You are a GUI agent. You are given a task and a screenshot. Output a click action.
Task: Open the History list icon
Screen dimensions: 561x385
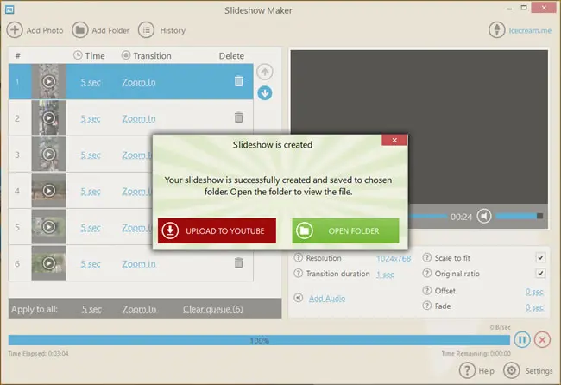point(147,30)
